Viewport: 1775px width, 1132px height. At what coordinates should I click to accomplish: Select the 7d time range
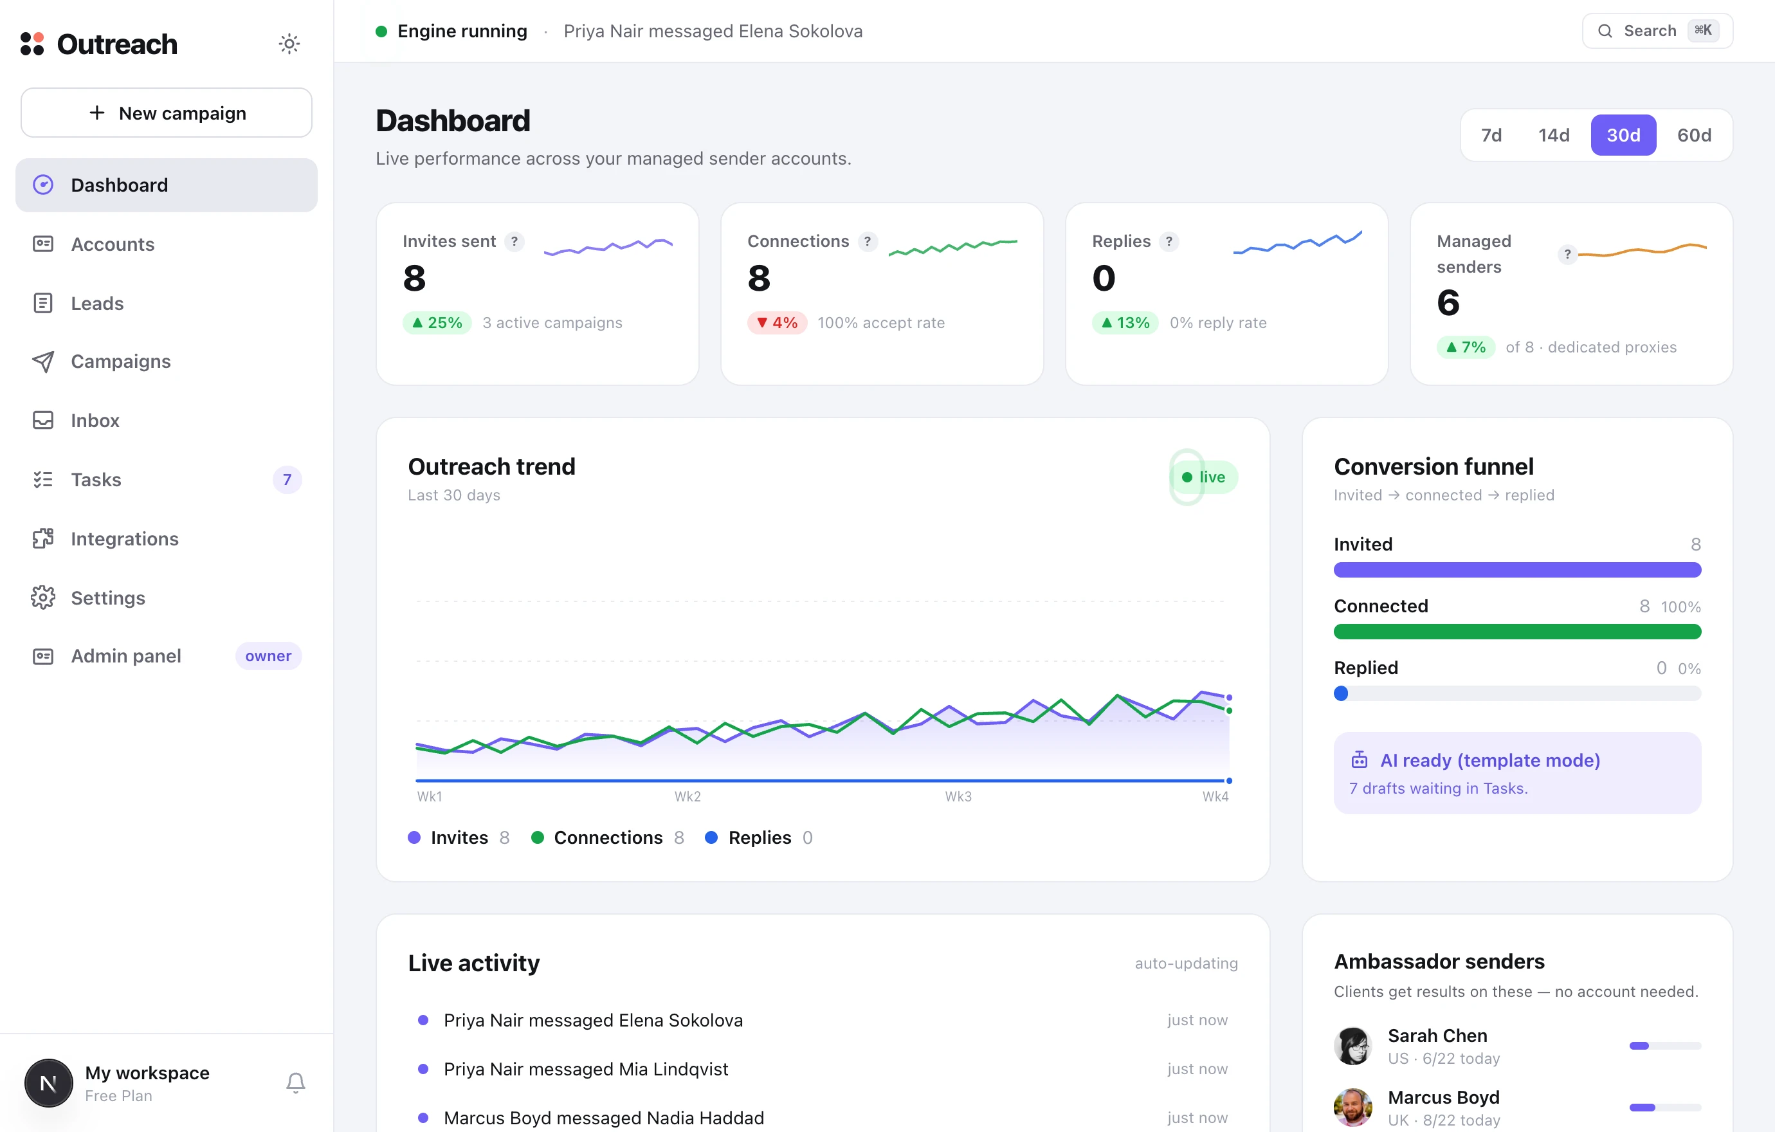tap(1491, 135)
